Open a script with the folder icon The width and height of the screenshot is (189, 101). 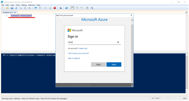[7, 8]
